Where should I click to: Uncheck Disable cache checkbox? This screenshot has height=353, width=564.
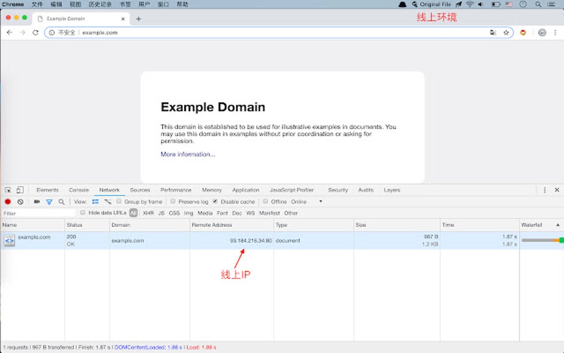coord(215,201)
